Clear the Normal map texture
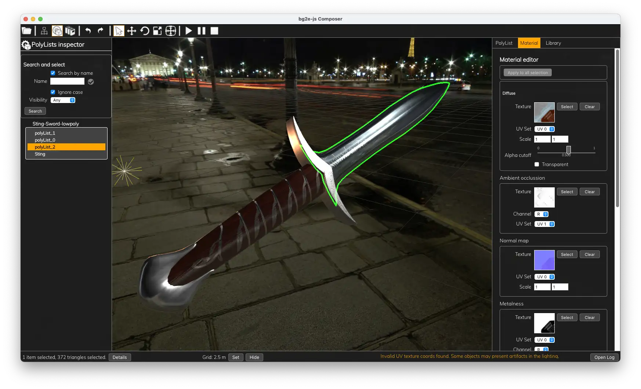The image size is (641, 389). click(590, 254)
